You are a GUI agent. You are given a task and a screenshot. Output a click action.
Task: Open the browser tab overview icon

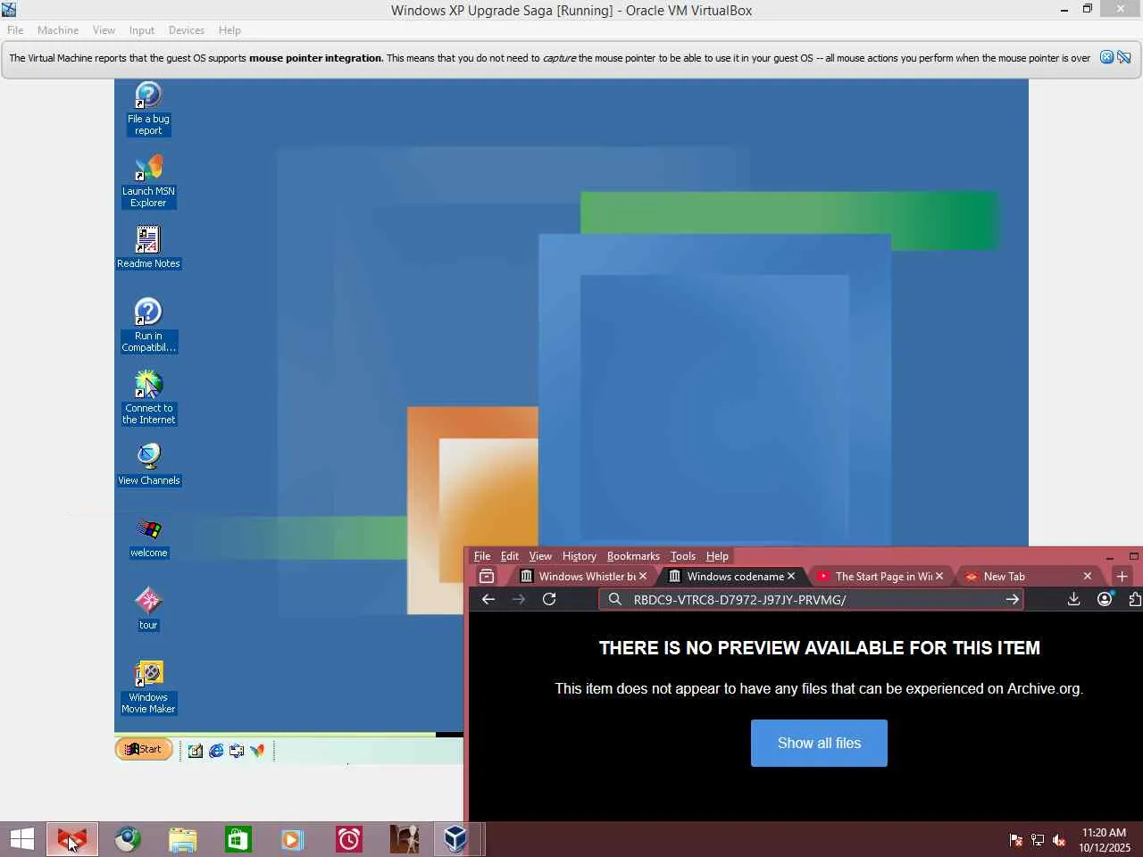(487, 577)
